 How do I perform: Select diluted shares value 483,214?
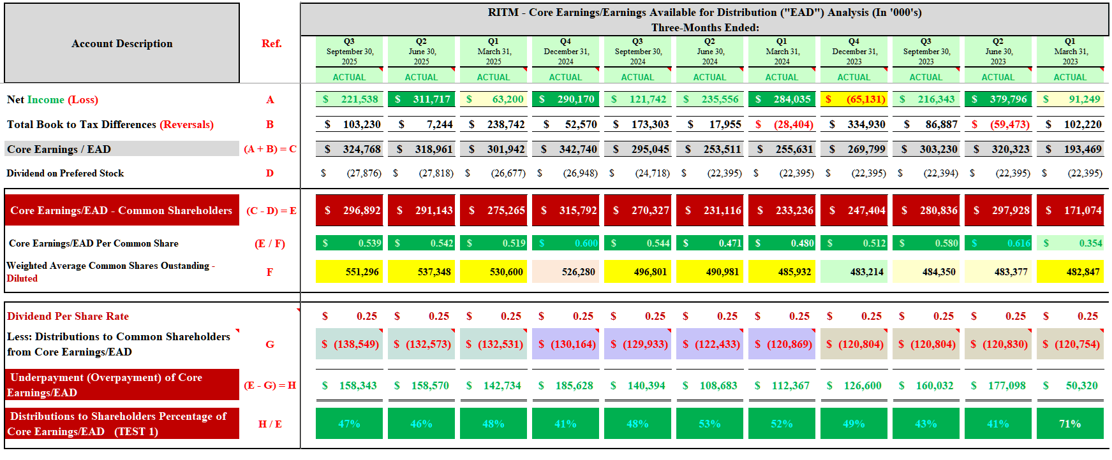pos(854,272)
